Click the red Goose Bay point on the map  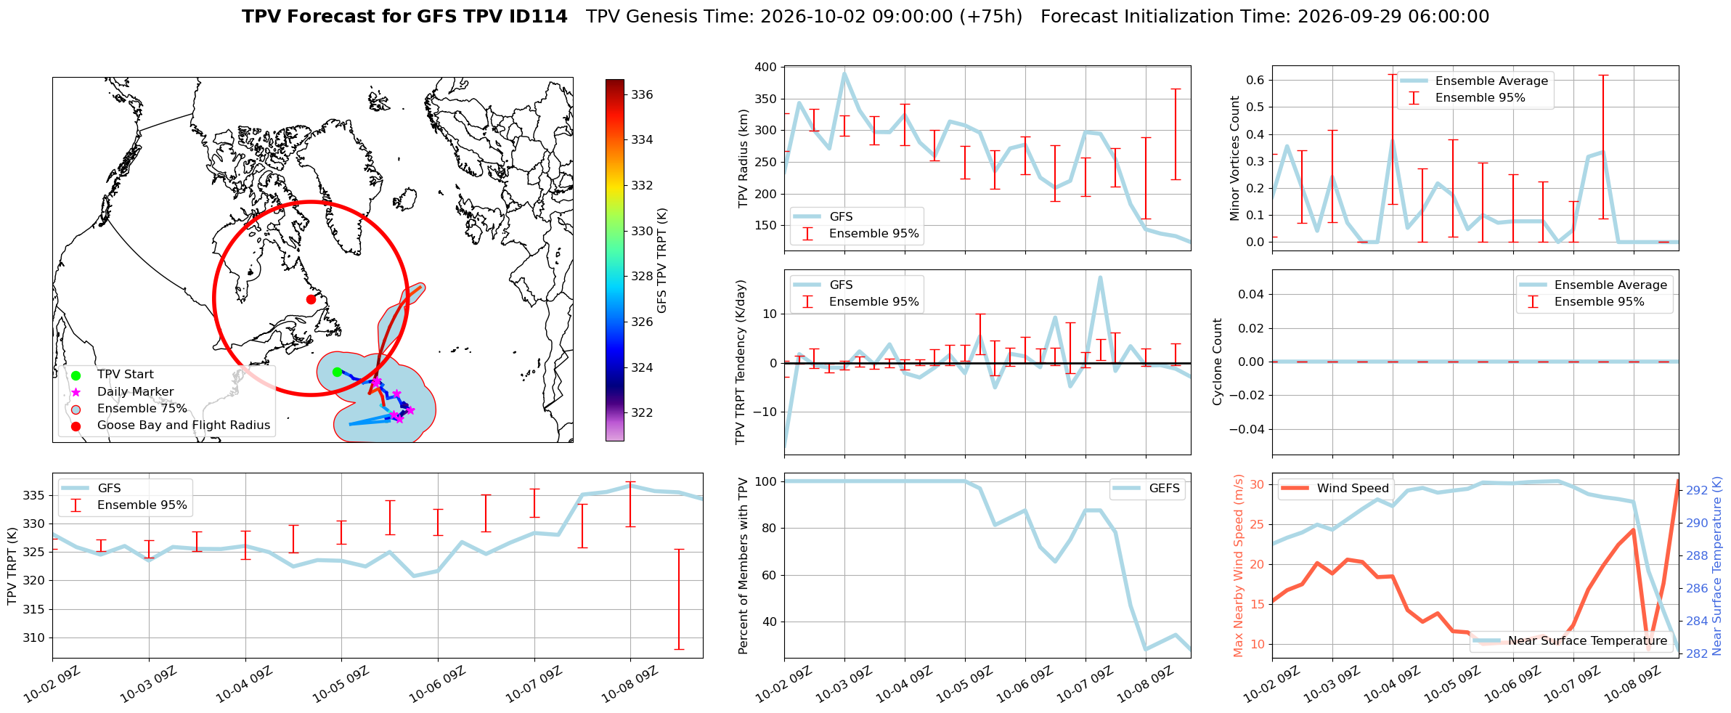tap(311, 299)
